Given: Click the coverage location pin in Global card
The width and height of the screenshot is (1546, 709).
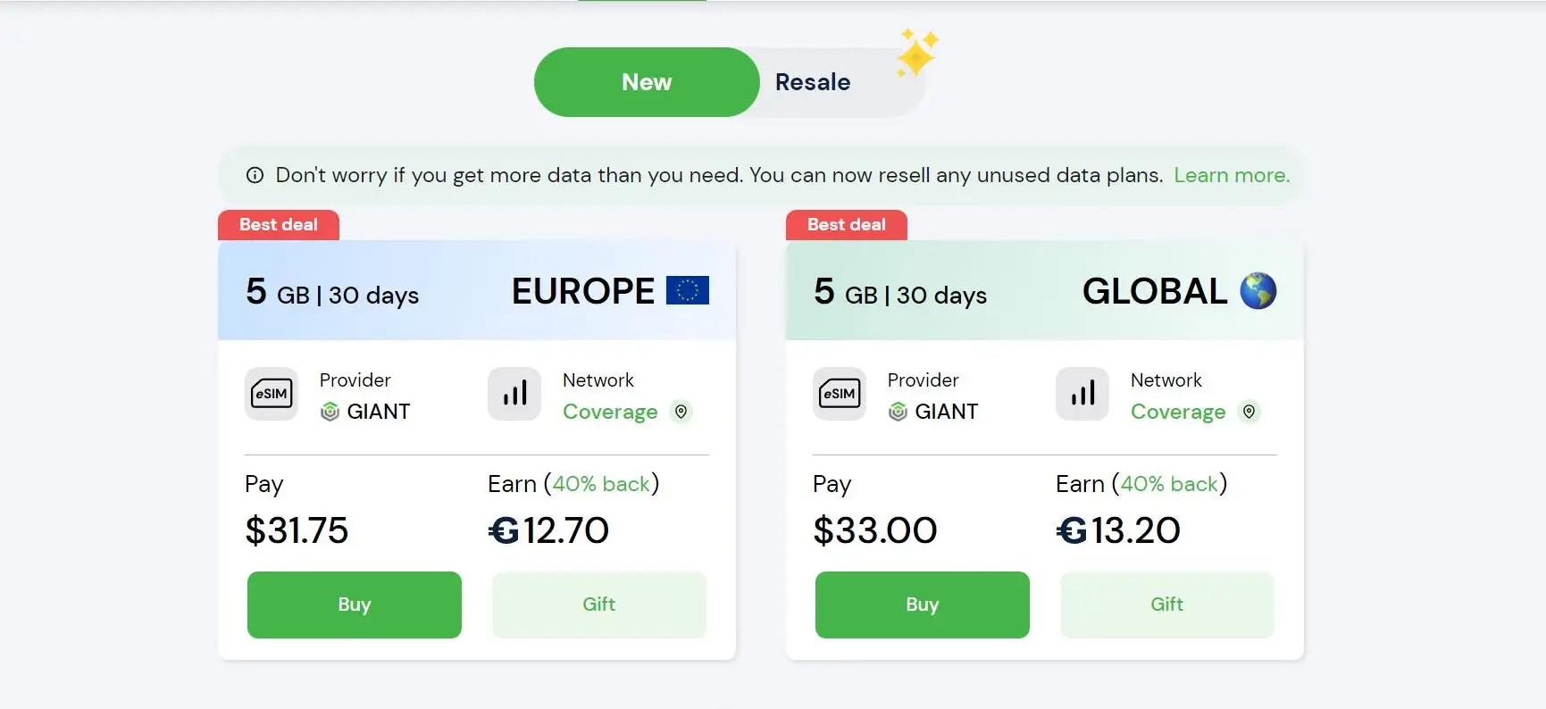Looking at the screenshot, I should (x=1249, y=412).
